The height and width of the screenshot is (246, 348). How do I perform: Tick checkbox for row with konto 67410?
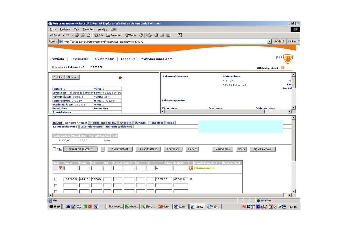pyautogui.click(x=55, y=179)
